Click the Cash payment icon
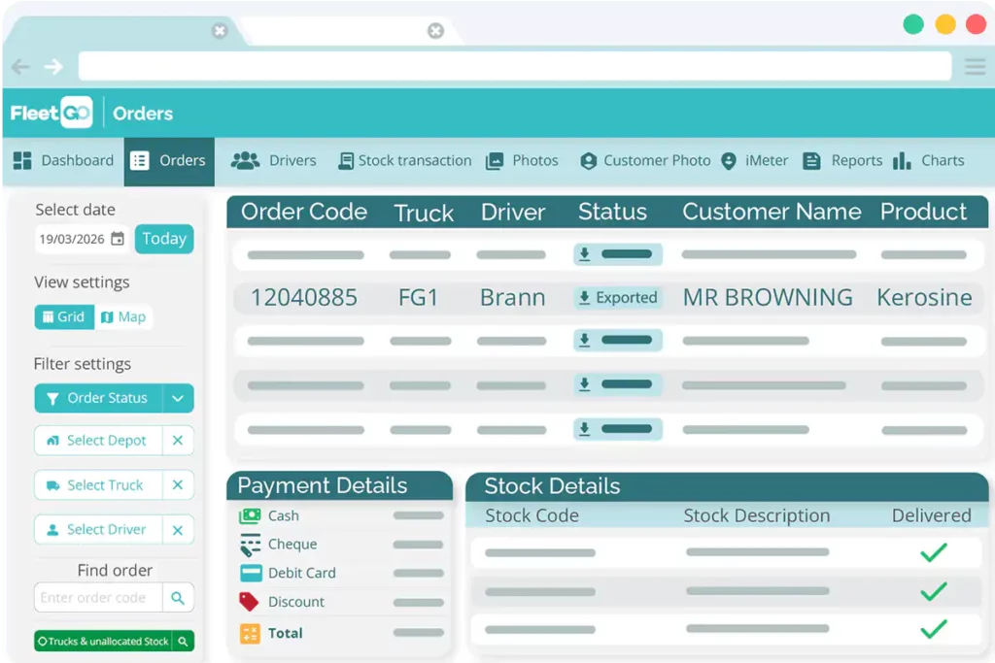Image resolution: width=995 pixels, height=663 pixels. pyautogui.click(x=250, y=516)
